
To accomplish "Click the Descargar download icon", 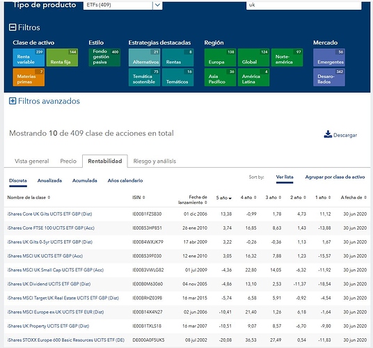I will point(328,134).
